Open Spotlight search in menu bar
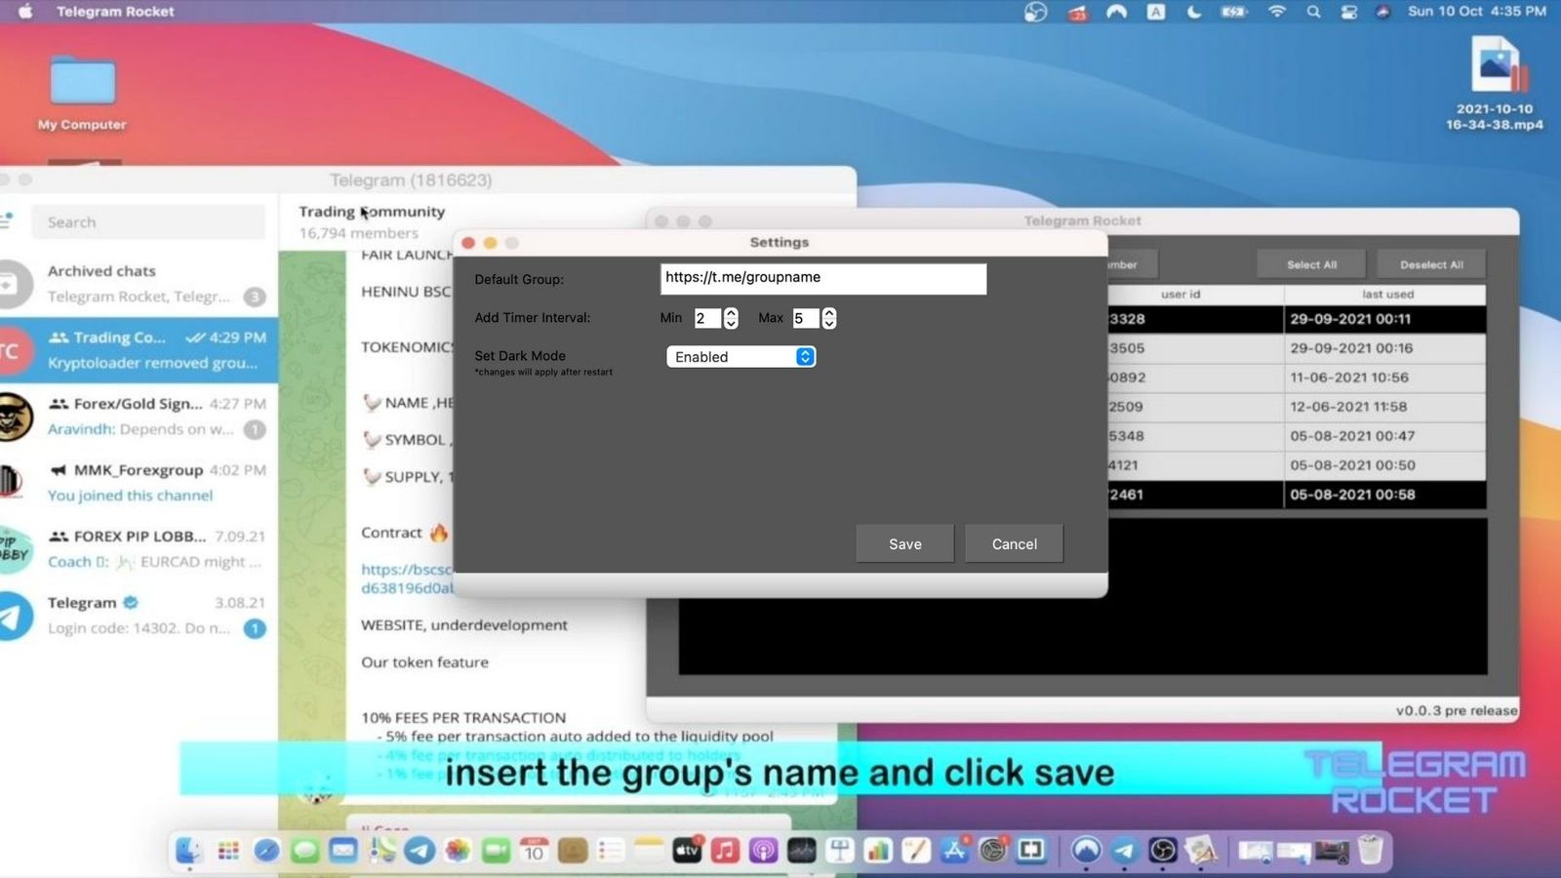Image resolution: width=1561 pixels, height=878 pixels. tap(1313, 12)
